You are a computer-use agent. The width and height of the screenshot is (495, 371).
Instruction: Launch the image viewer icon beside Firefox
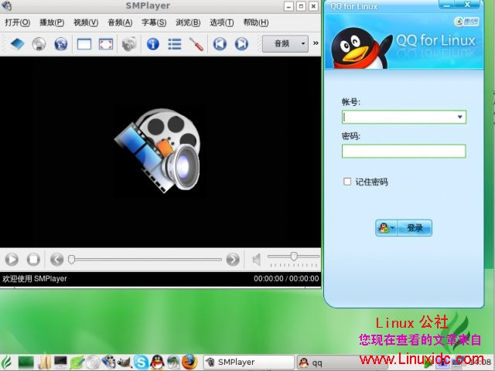(173, 362)
